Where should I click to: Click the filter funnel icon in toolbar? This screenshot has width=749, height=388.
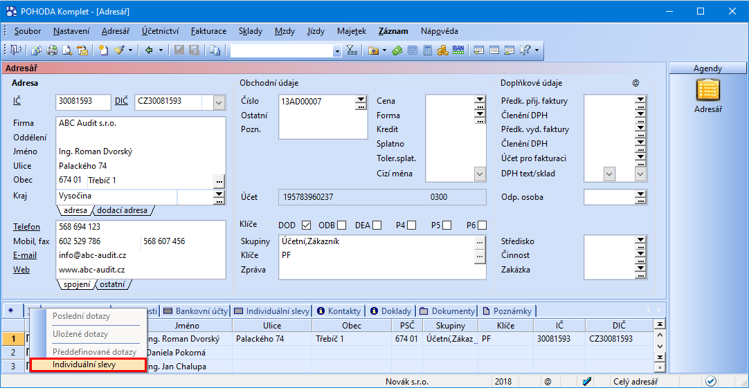point(351,50)
